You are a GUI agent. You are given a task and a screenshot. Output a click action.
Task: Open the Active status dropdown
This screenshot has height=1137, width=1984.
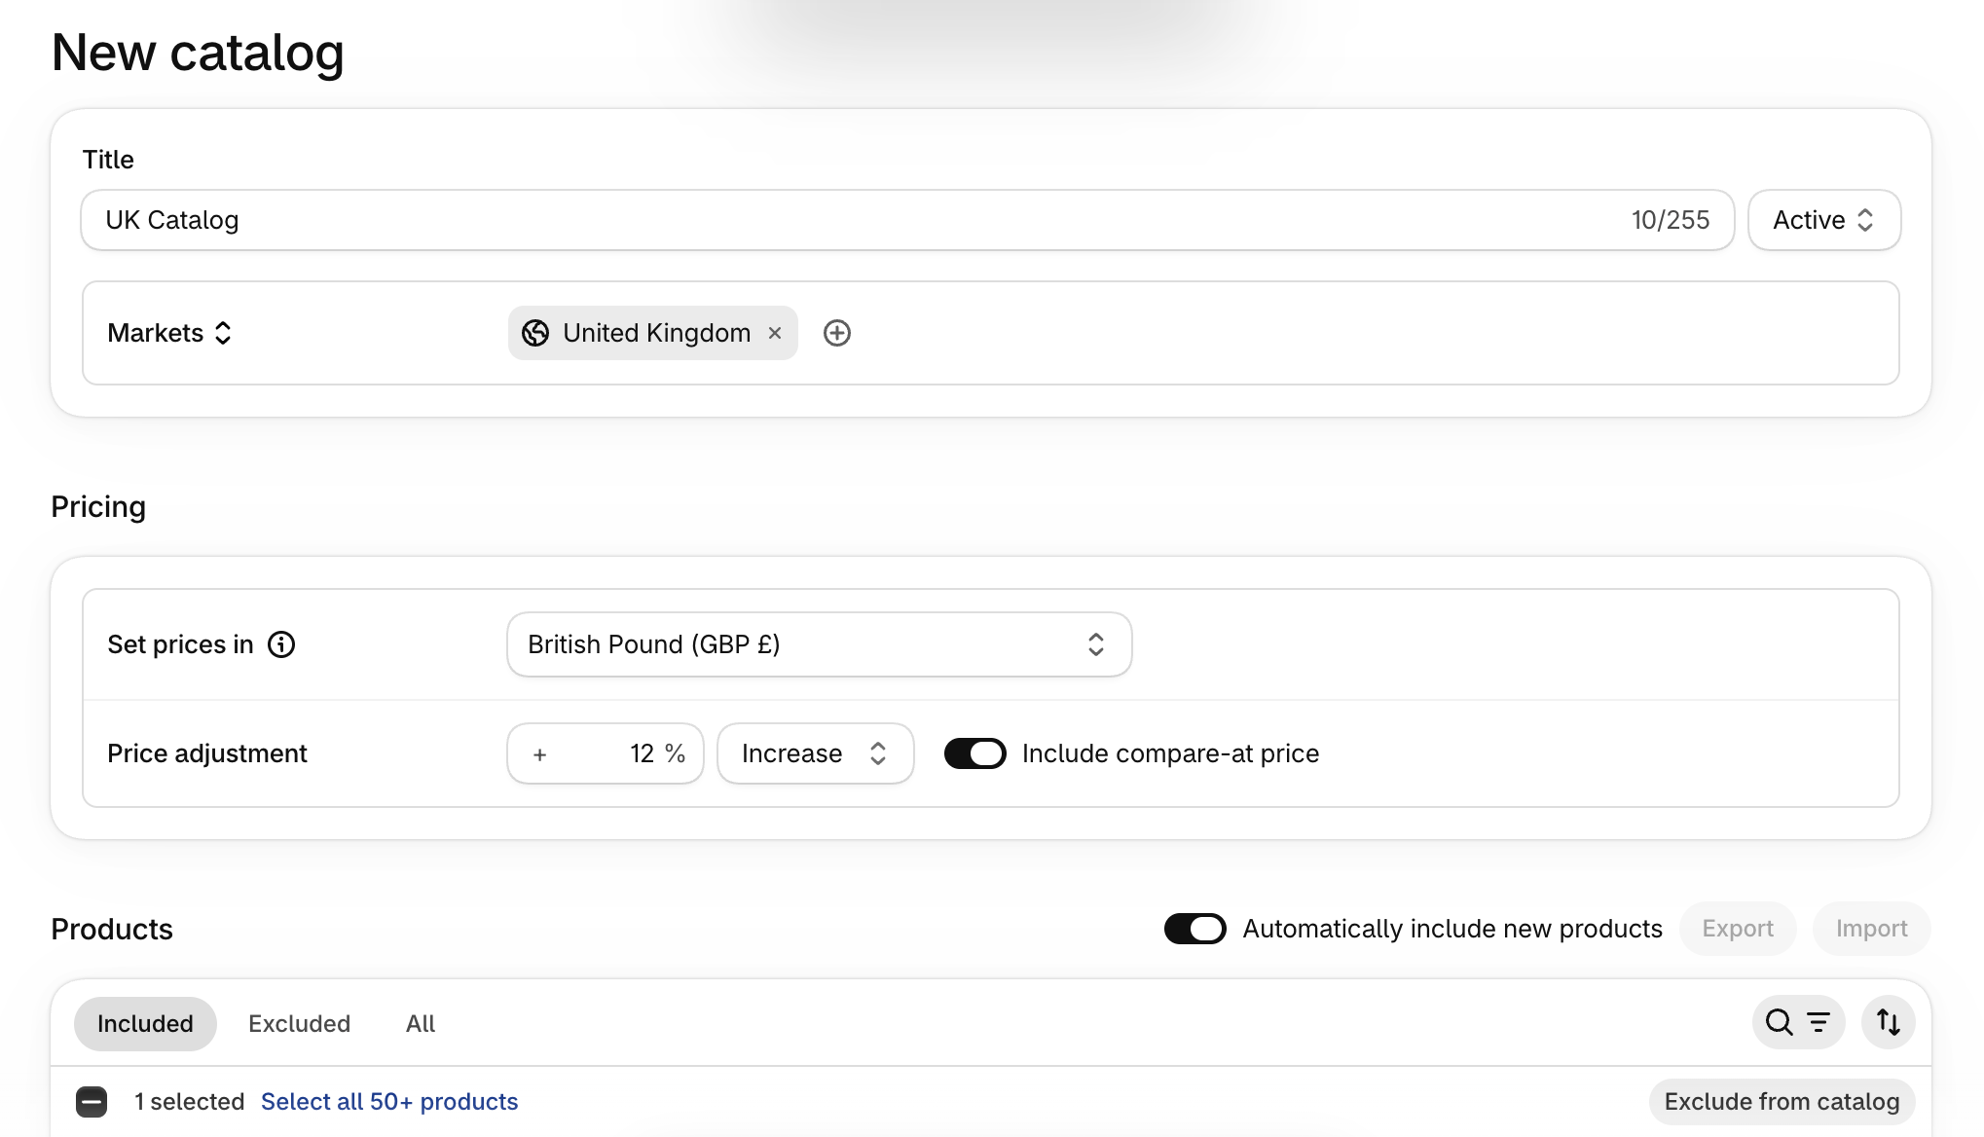tap(1824, 220)
